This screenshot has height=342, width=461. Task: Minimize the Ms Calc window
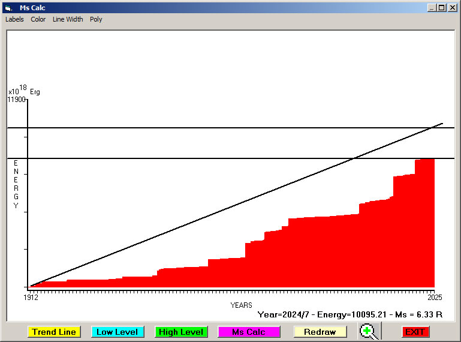[x=432, y=8]
